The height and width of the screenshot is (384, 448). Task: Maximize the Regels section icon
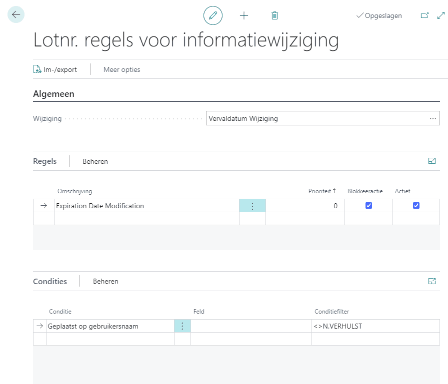pos(432,161)
